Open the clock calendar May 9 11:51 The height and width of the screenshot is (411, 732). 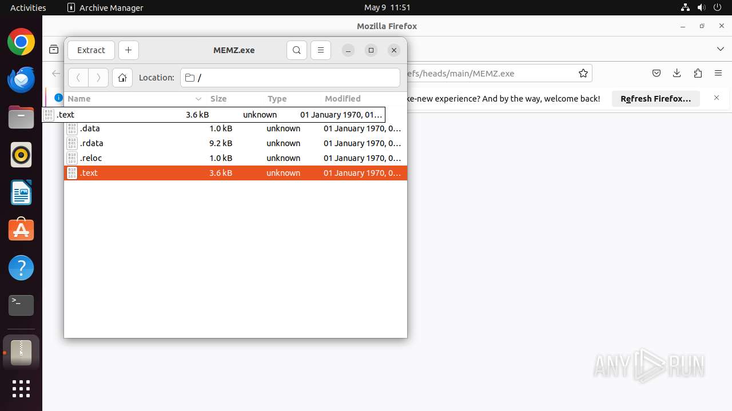point(387,7)
